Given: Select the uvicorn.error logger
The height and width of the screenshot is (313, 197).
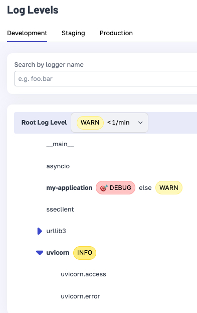Looking at the screenshot, I should (81, 296).
